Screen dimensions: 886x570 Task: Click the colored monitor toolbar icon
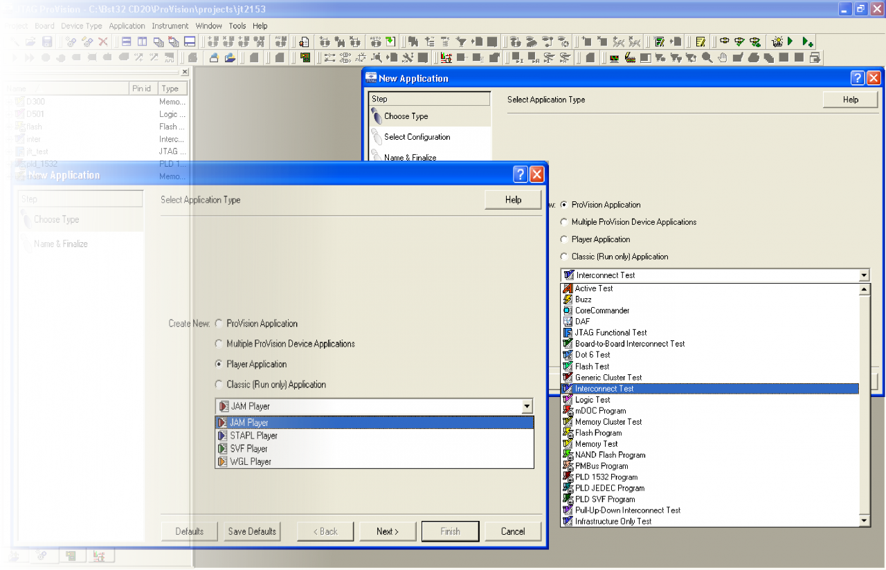pos(613,58)
